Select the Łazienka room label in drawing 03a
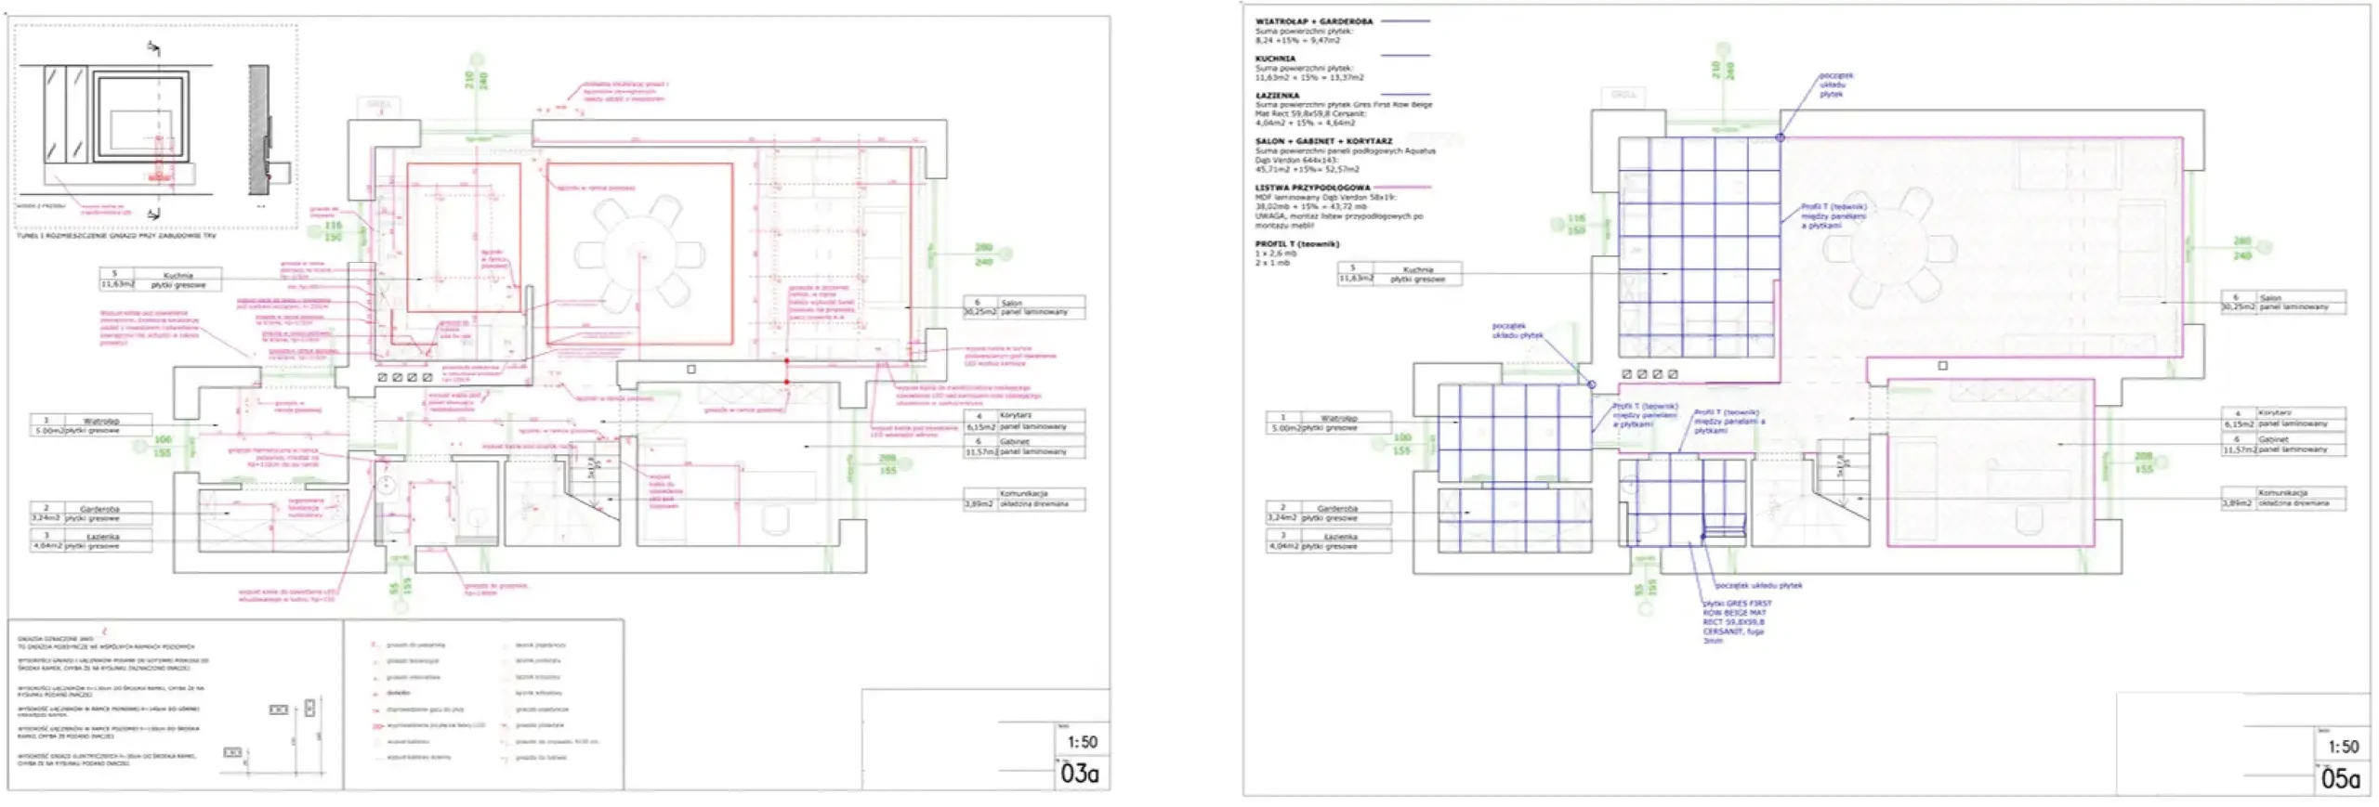 104,536
